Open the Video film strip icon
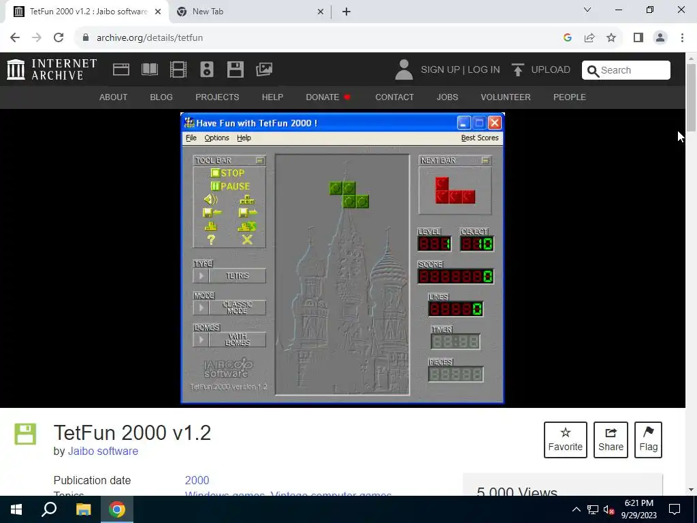This screenshot has width=697, height=523. [178, 69]
